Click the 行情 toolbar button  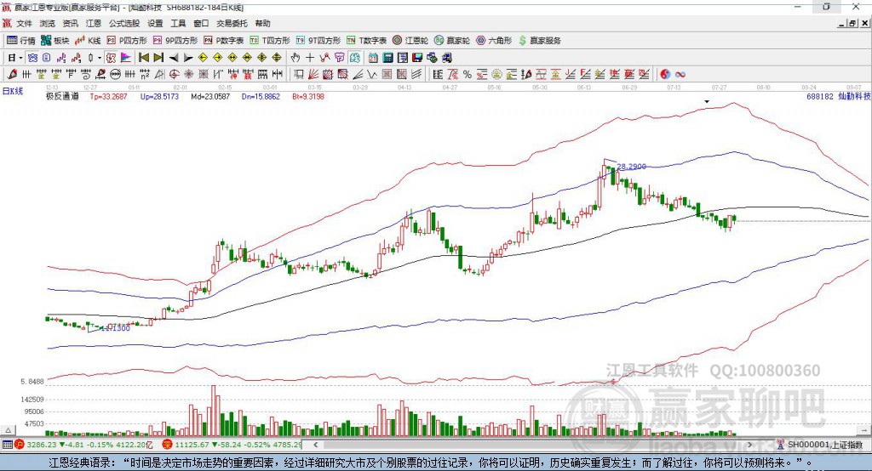21,41
